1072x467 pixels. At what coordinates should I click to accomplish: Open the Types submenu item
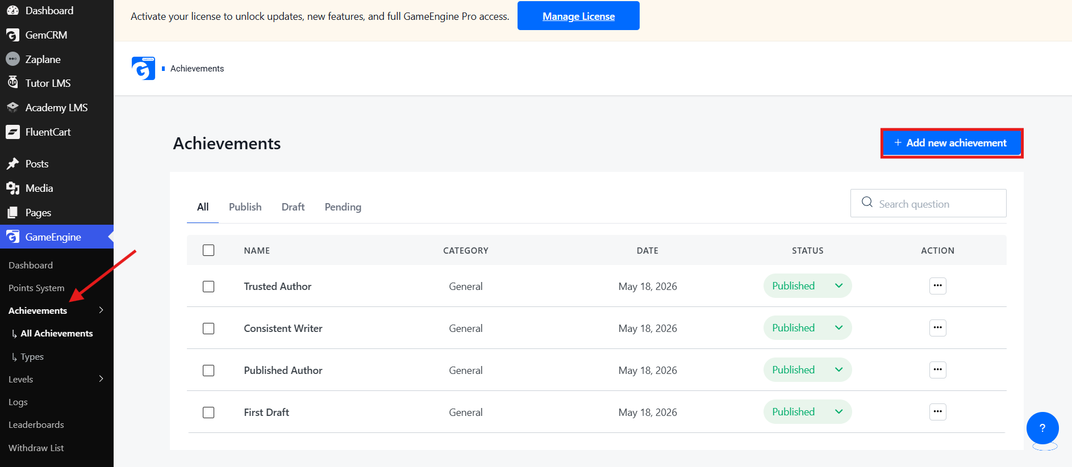tap(32, 356)
